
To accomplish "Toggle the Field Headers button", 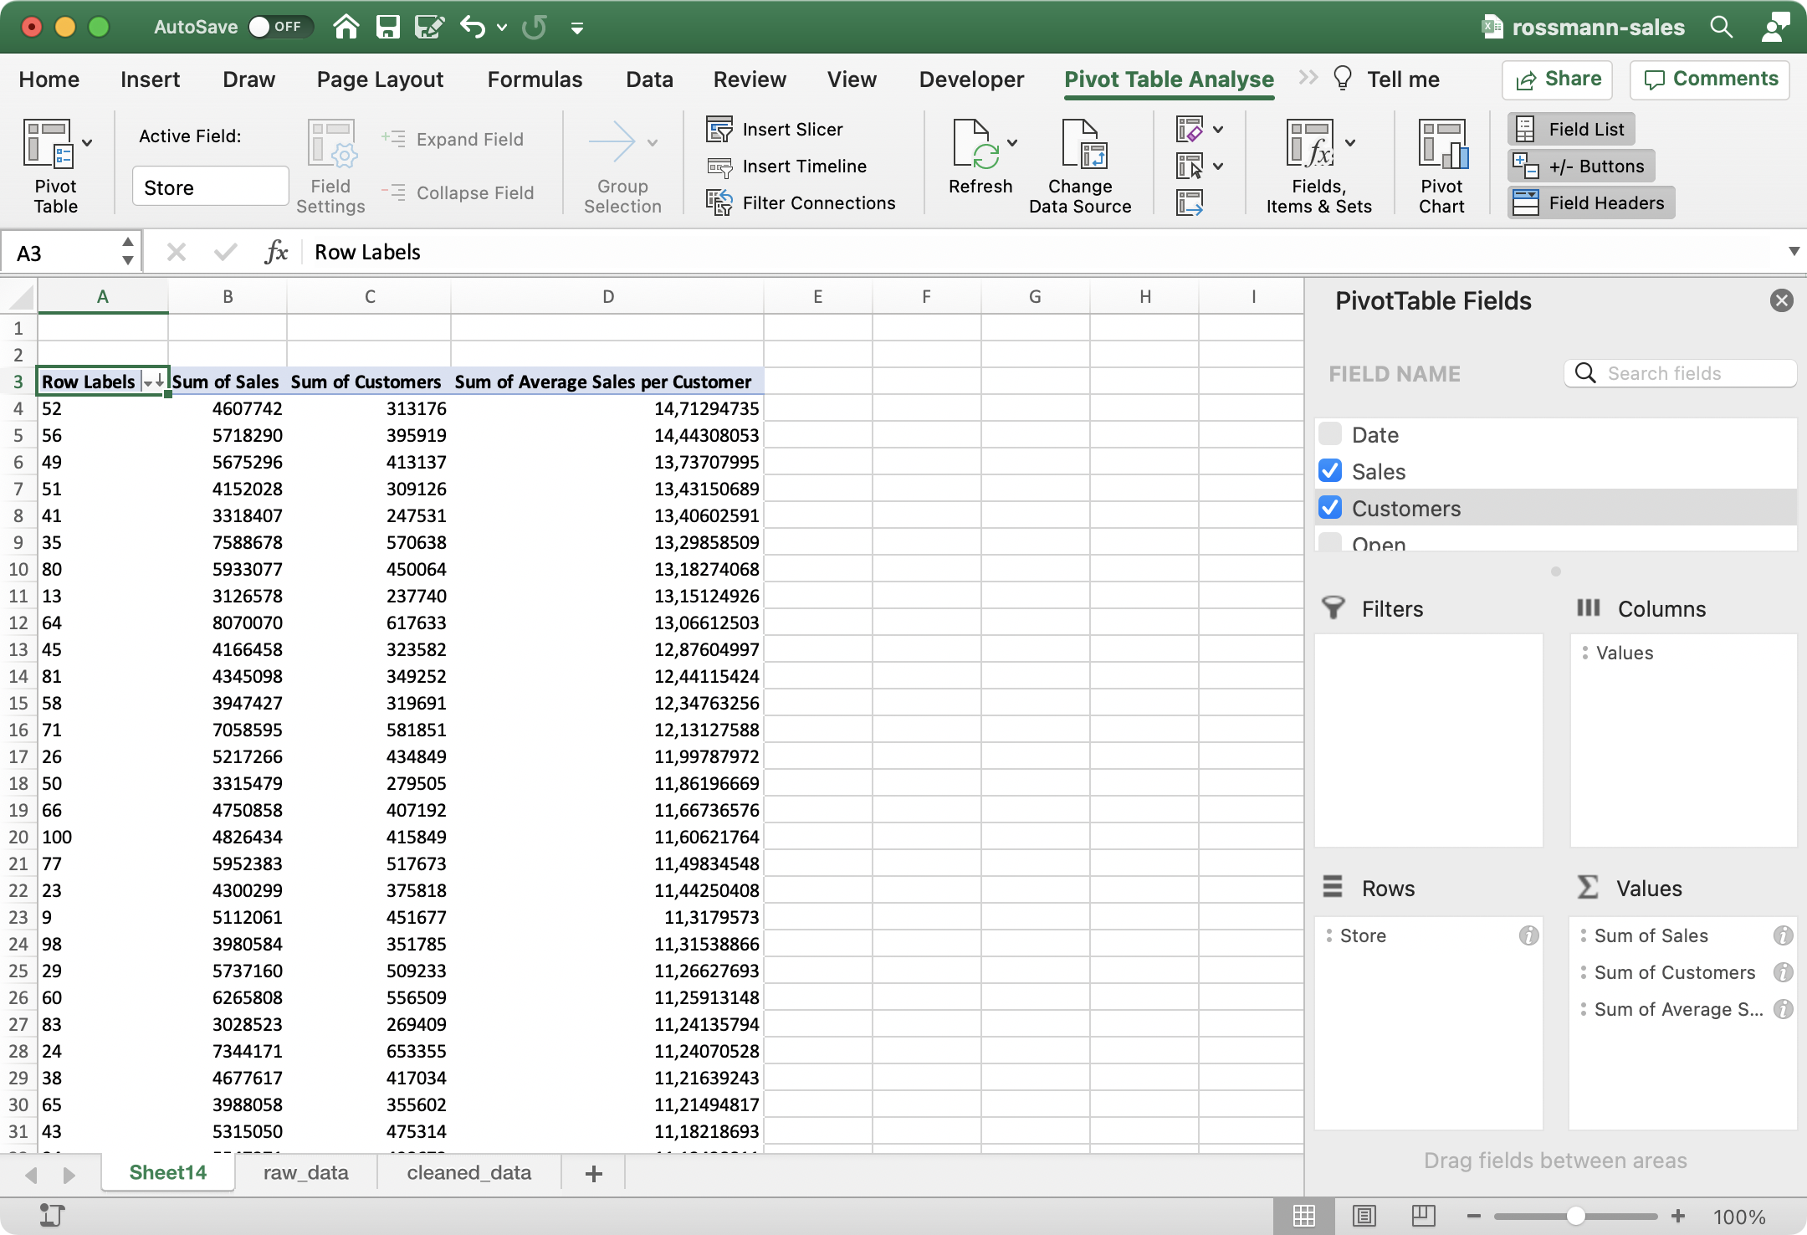I will [x=1591, y=203].
